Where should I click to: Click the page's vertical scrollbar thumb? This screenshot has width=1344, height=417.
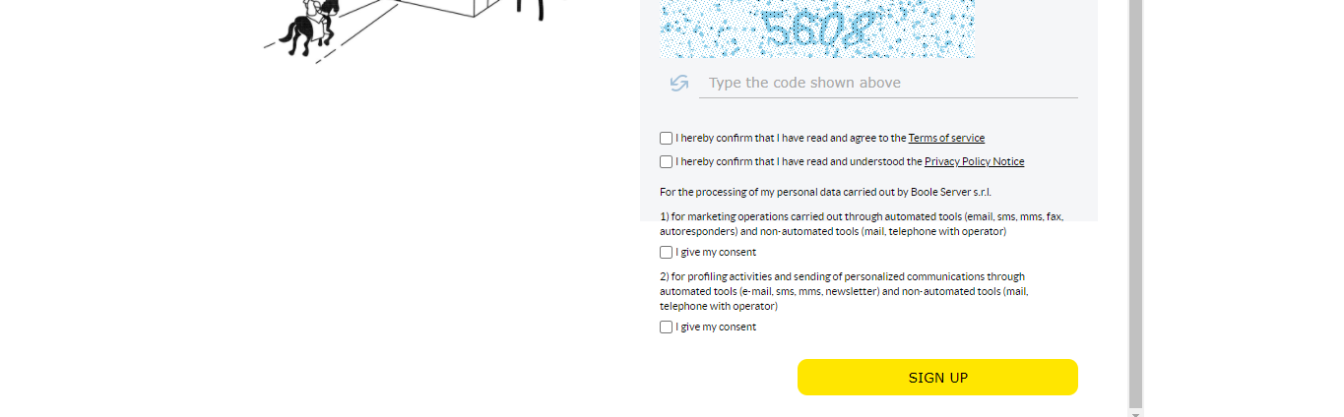coord(1135,202)
